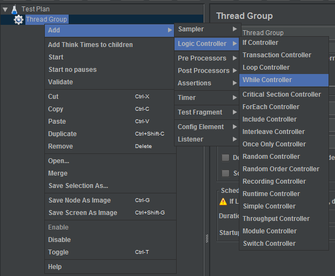Add a Module Controller
The height and width of the screenshot is (276, 335).
coord(284,231)
